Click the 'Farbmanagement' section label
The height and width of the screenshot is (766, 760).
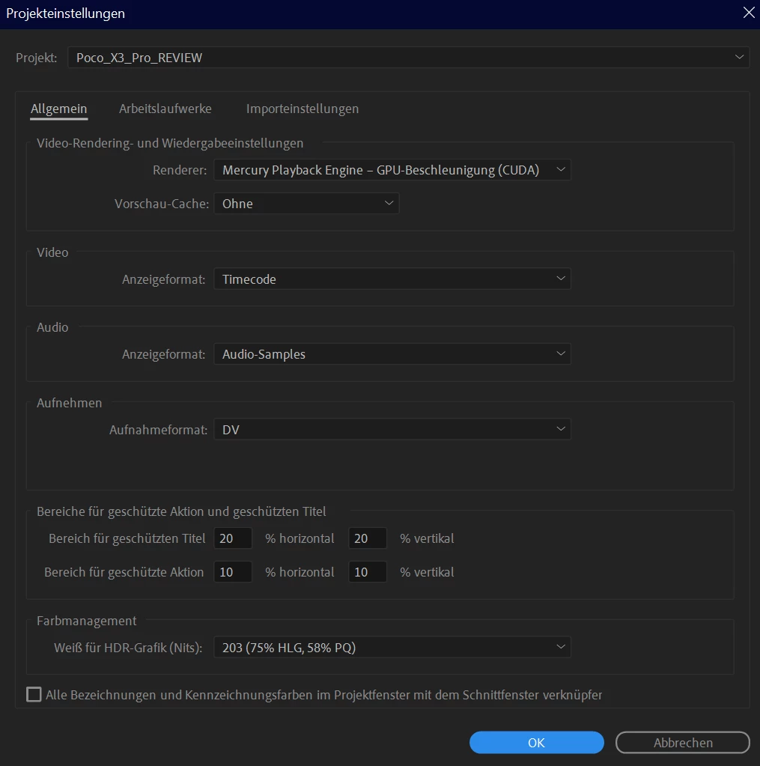pyautogui.click(x=86, y=621)
